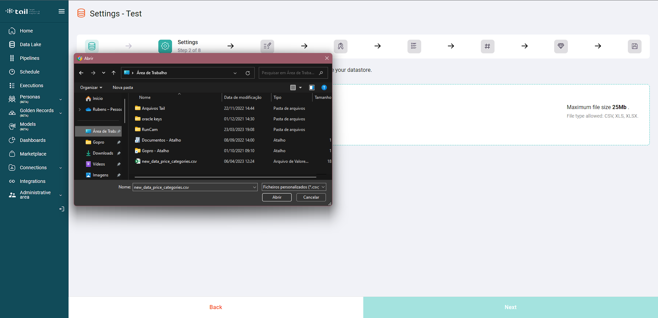Open the Organizar dropdown menu

pyautogui.click(x=91, y=88)
